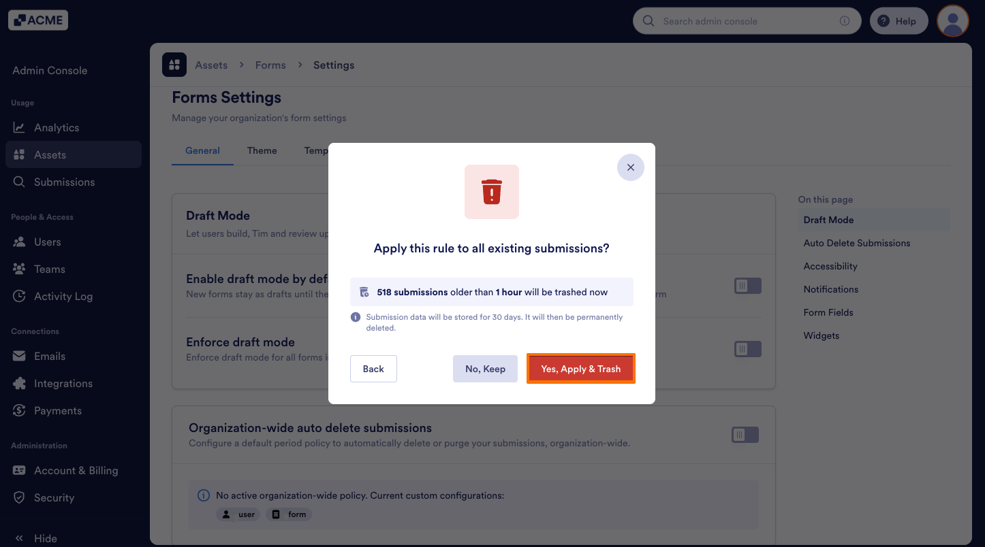Click the Account & Billing card icon
Image resolution: width=985 pixels, height=547 pixels.
click(19, 470)
